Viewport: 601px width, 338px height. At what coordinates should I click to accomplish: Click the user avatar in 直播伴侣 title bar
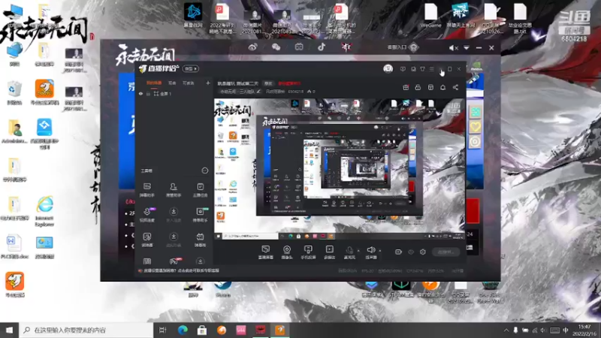(x=388, y=68)
